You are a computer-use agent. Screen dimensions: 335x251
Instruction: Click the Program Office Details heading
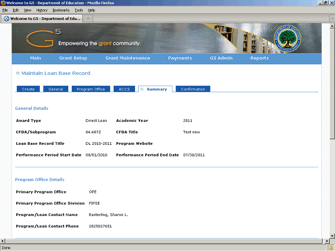40,180
